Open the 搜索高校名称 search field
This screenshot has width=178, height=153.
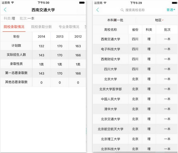coord(133,10)
